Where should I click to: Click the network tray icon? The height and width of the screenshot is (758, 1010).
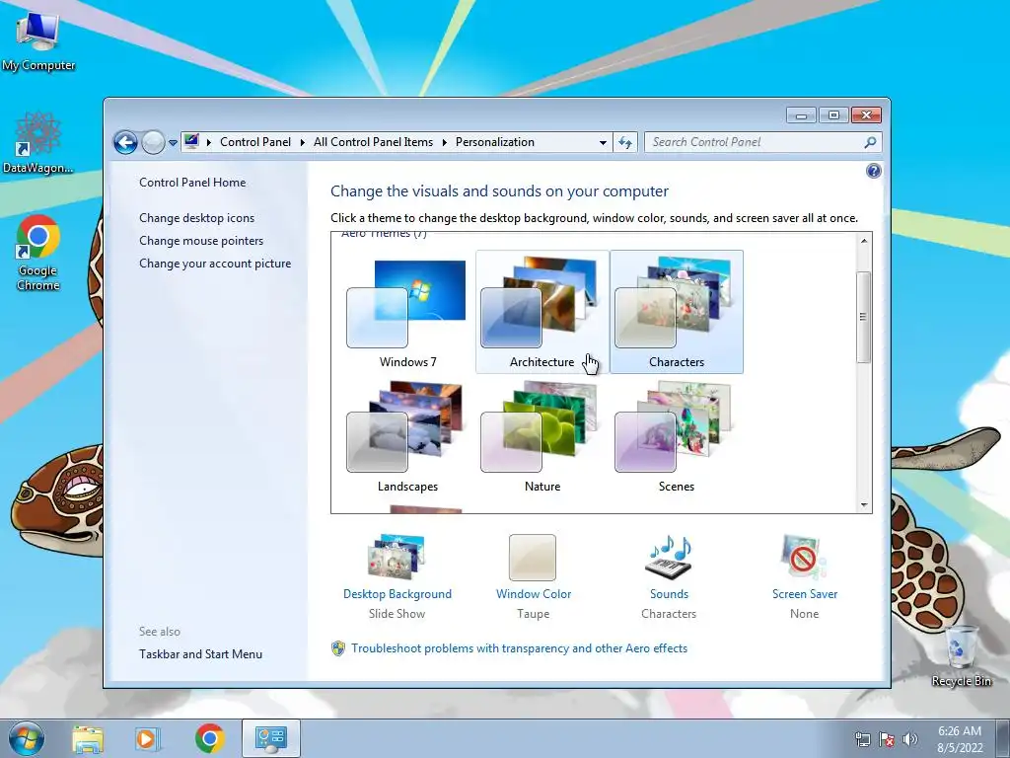[x=862, y=739]
